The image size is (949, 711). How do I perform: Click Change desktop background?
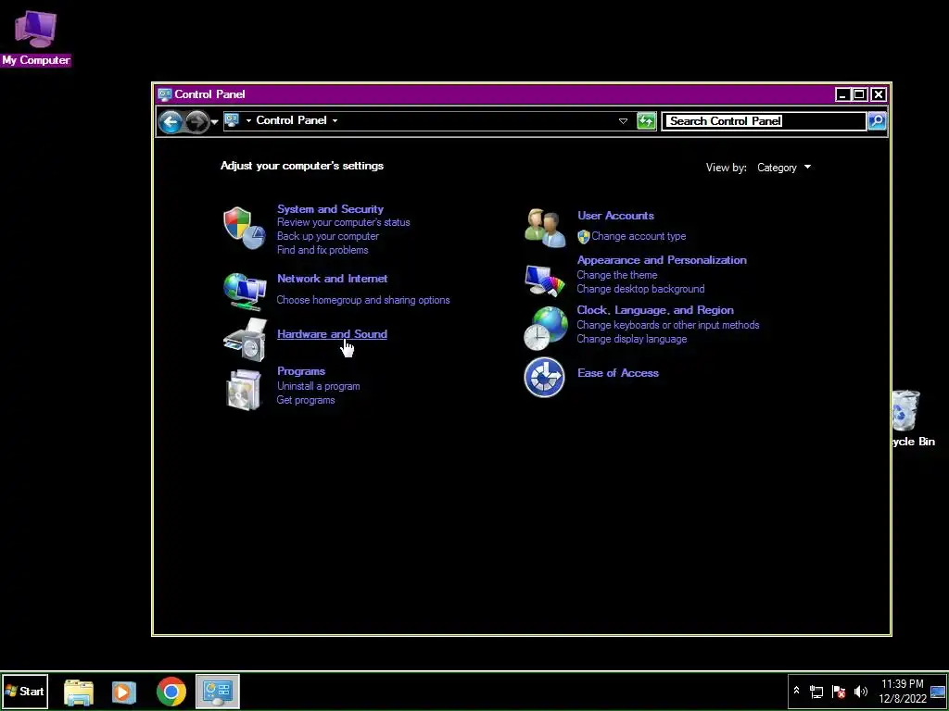point(640,289)
